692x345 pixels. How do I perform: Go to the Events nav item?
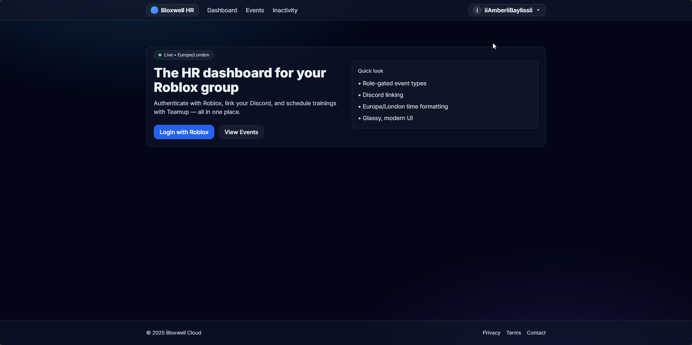(255, 10)
